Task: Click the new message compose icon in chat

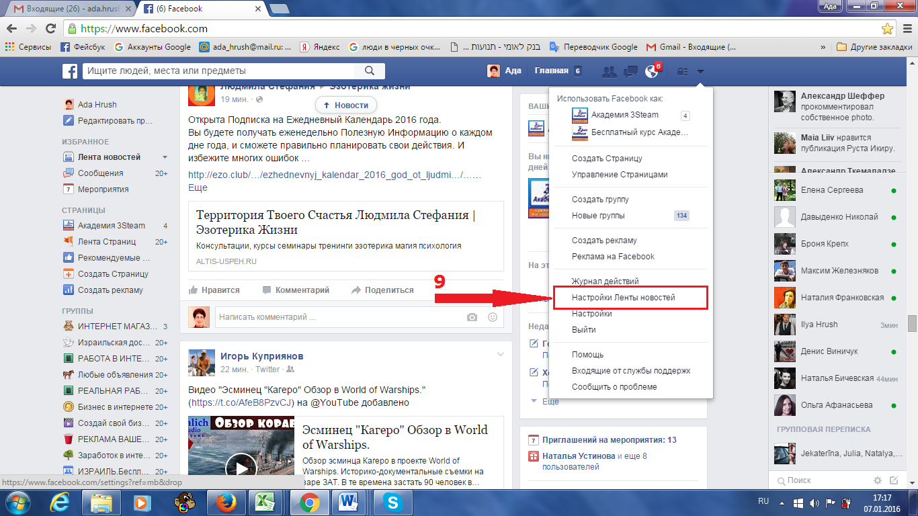Action: tap(894, 480)
